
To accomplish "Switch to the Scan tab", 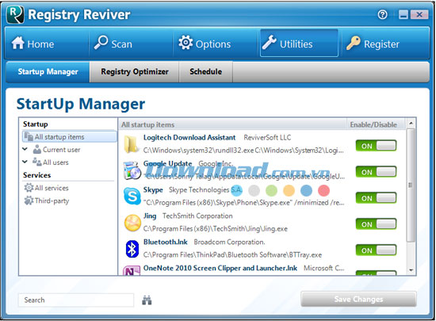I will tap(131, 44).
